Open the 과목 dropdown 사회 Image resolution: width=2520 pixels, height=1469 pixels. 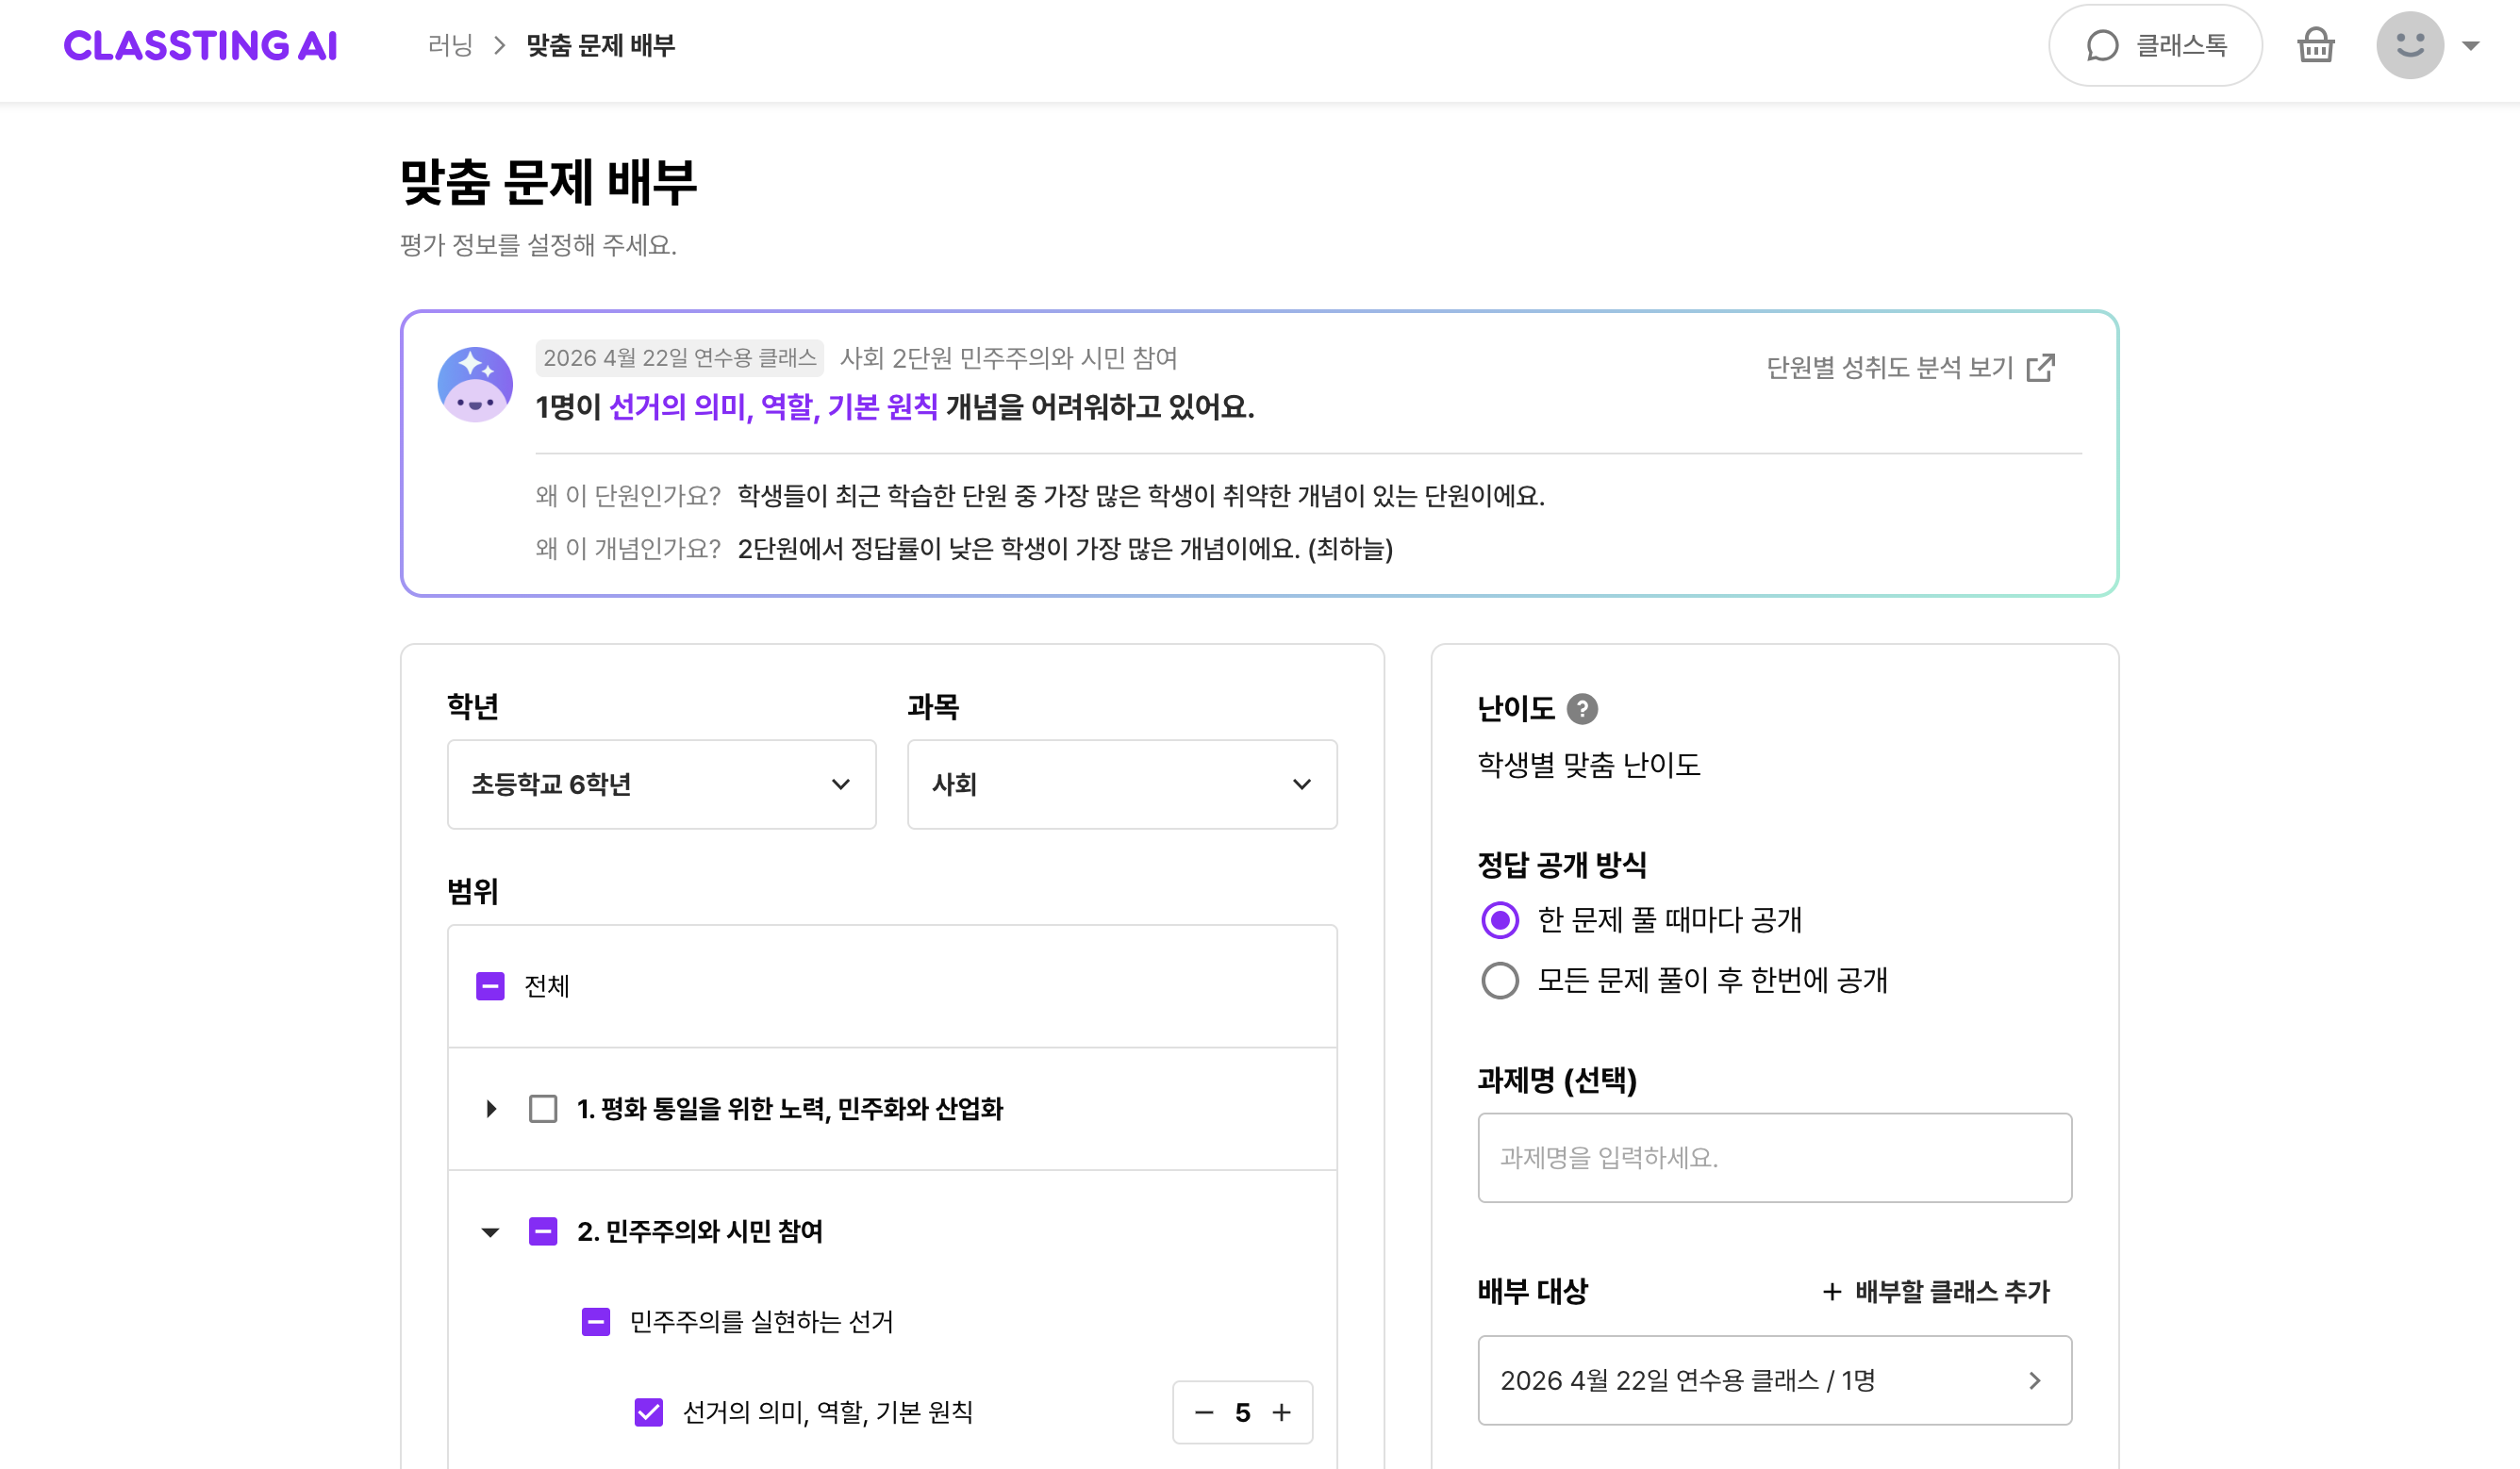tap(1122, 784)
